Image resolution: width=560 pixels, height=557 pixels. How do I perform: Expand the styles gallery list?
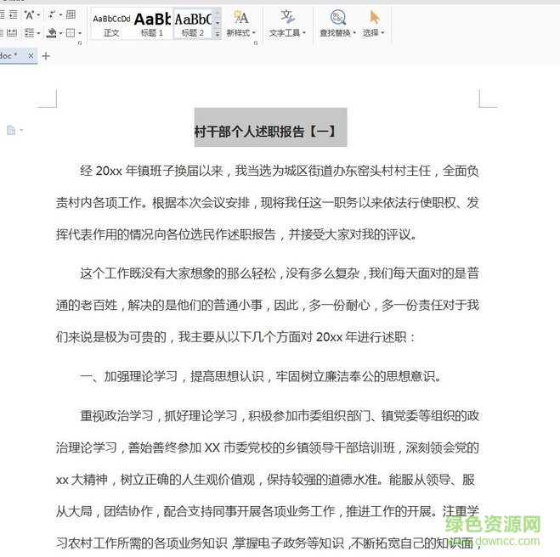coord(218,34)
